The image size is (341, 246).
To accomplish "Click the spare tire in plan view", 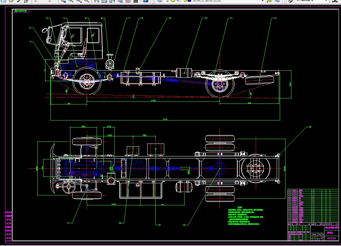I will pyautogui.click(x=256, y=168).
